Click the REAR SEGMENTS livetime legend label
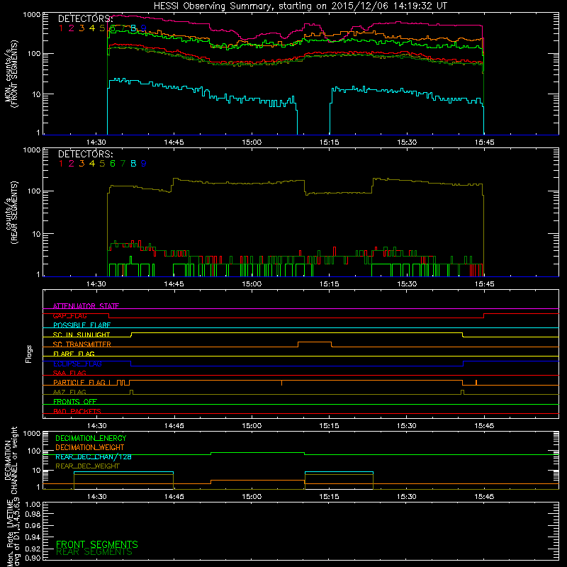This screenshot has width=567, height=567. [x=94, y=552]
